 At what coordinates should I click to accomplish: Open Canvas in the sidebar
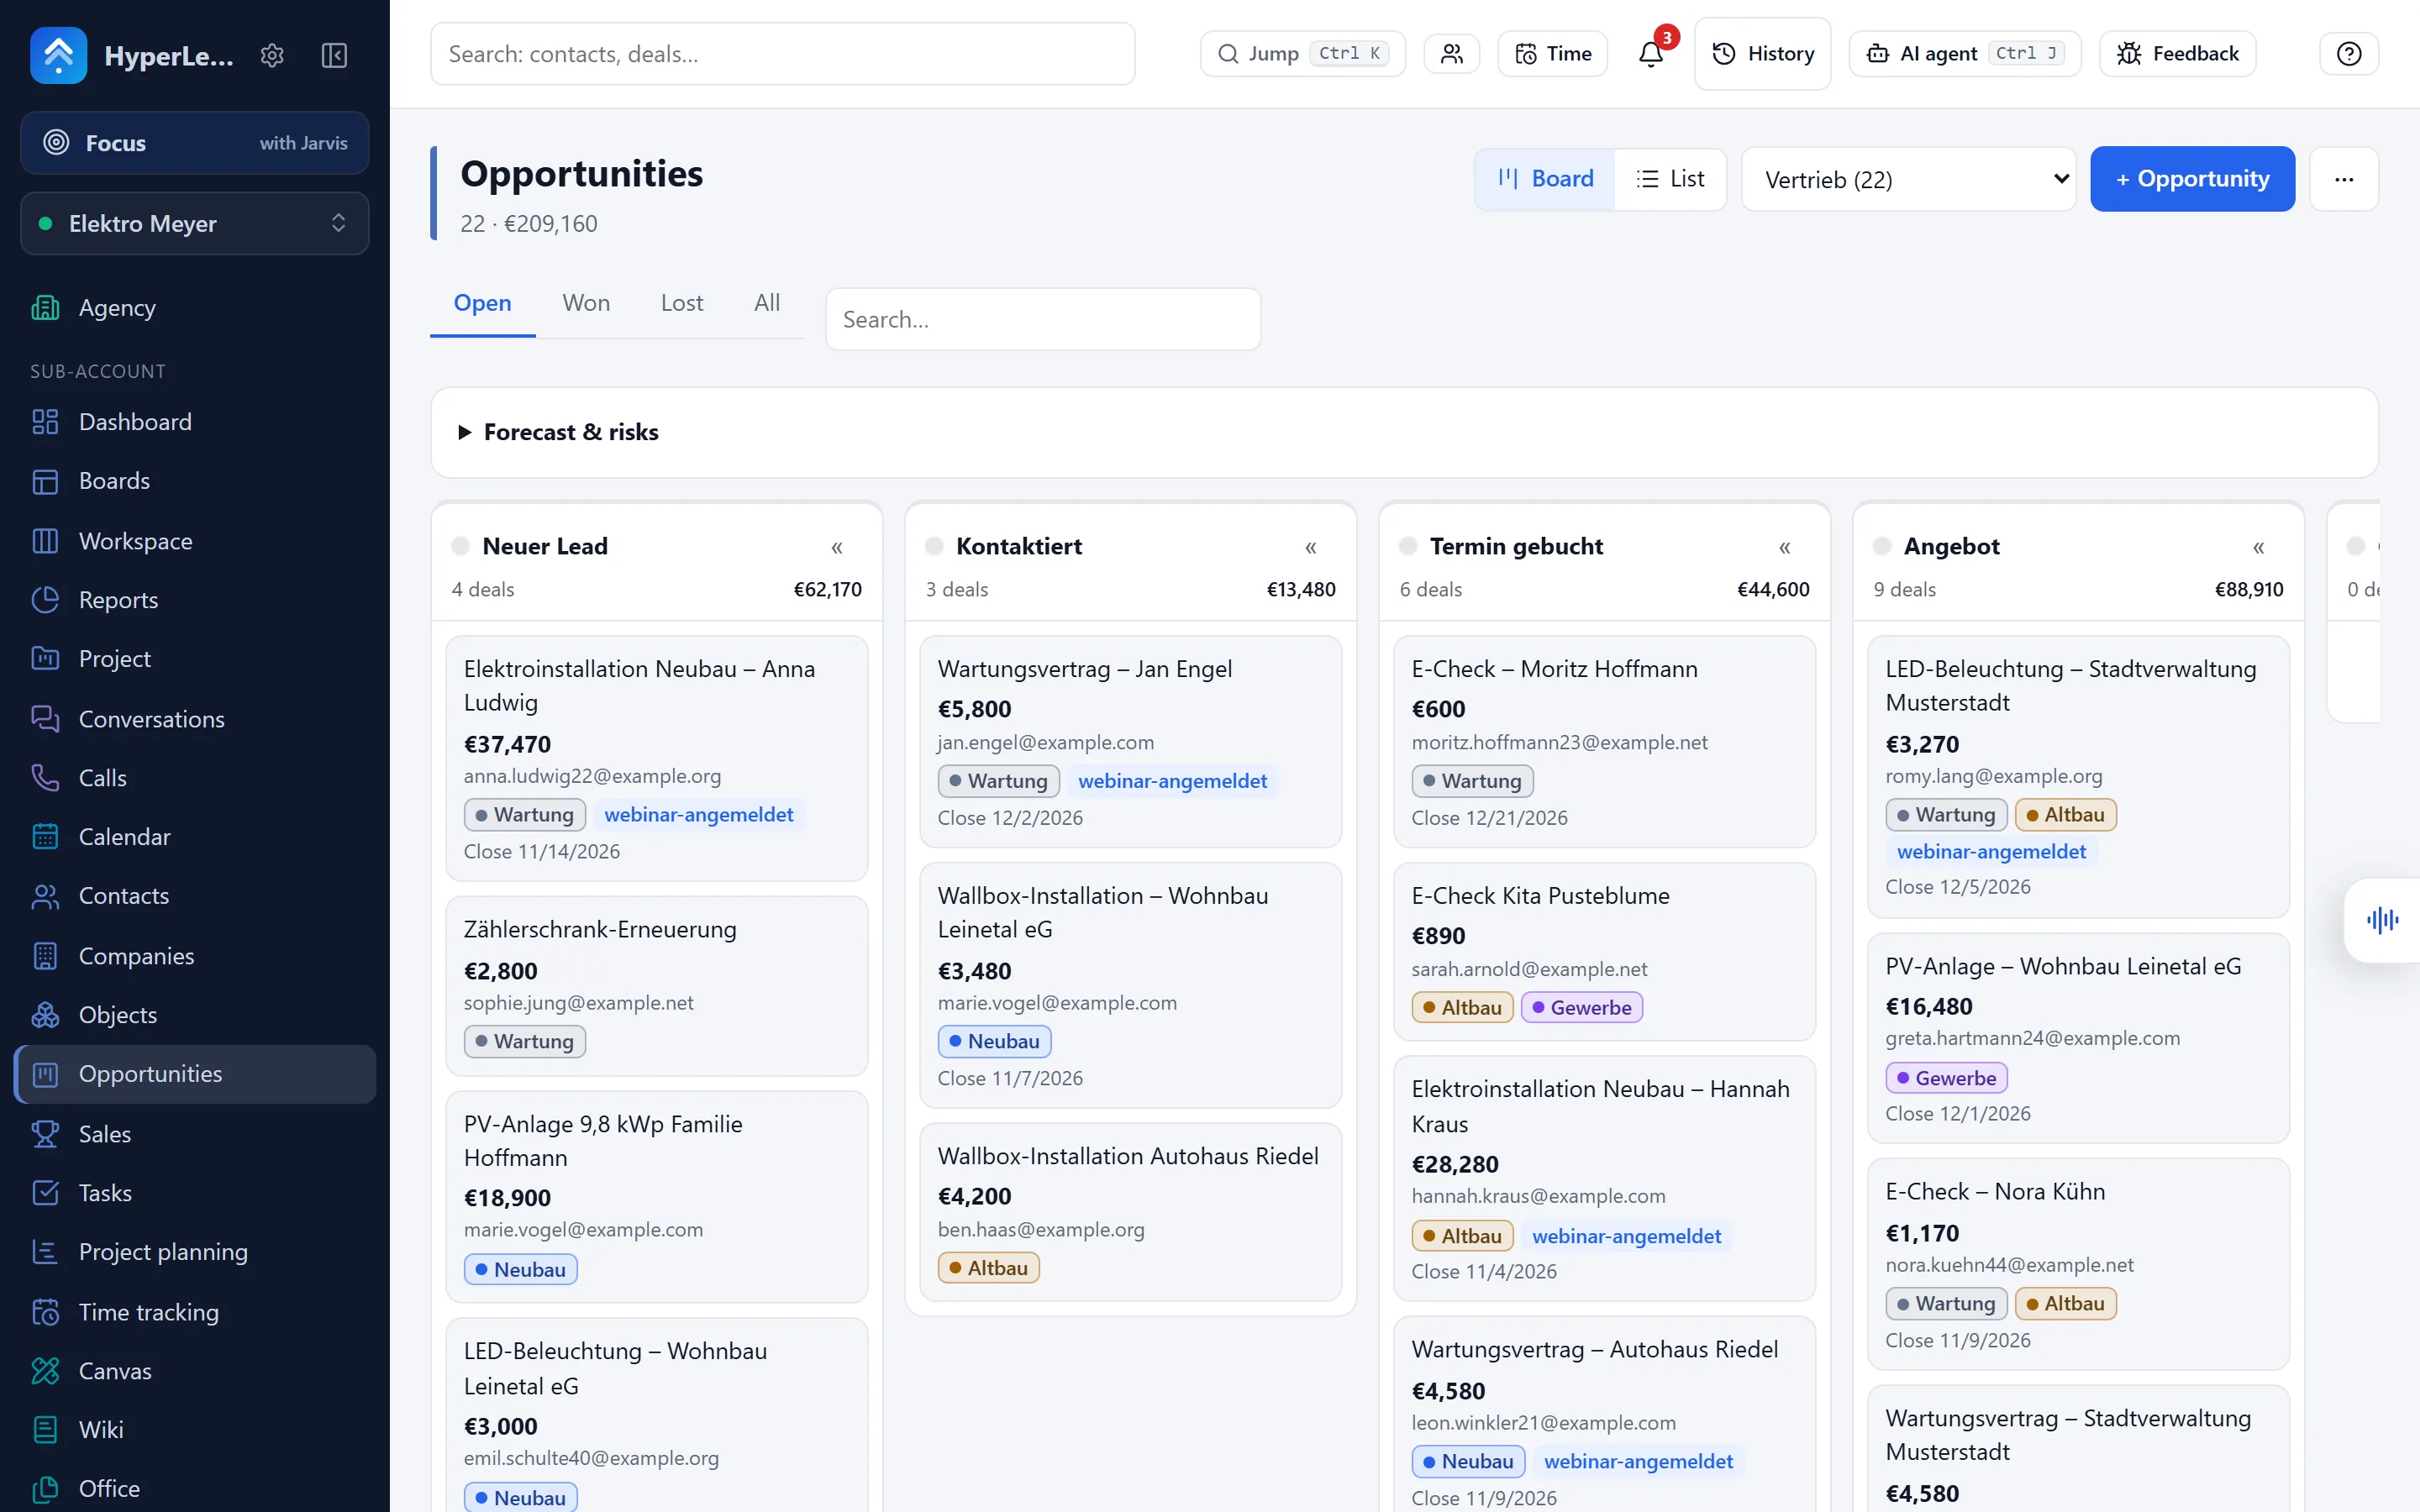click(195, 1371)
